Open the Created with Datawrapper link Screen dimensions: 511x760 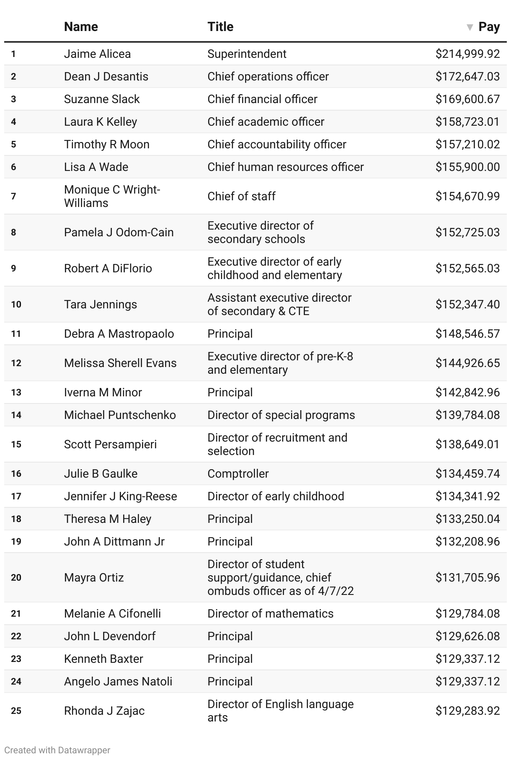point(57,750)
